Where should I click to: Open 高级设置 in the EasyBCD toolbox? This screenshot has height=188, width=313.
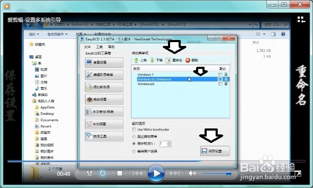(104, 100)
